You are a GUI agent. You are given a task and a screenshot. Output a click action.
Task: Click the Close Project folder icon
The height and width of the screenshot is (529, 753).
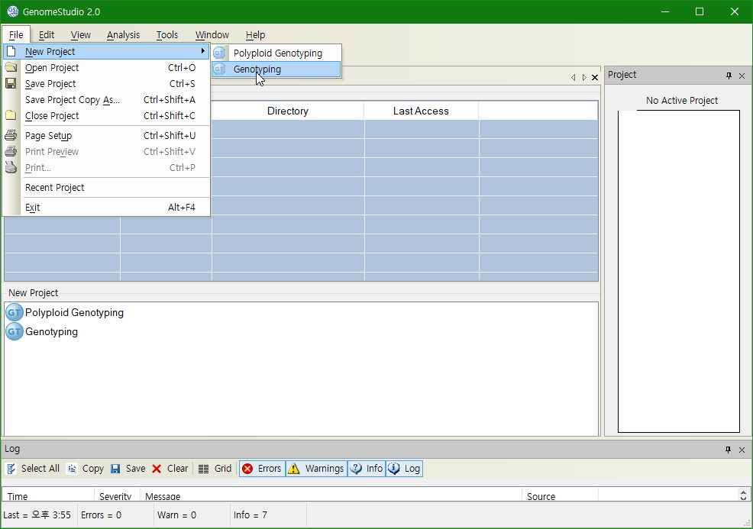11,115
